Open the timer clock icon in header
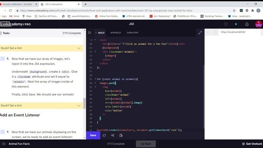The height and width of the screenshot is (148, 263). pyautogui.click(x=226, y=24)
